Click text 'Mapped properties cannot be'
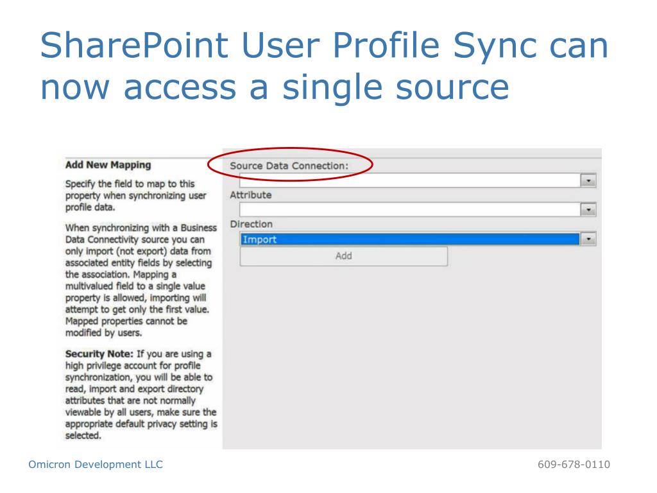657x493 pixels. [126, 321]
